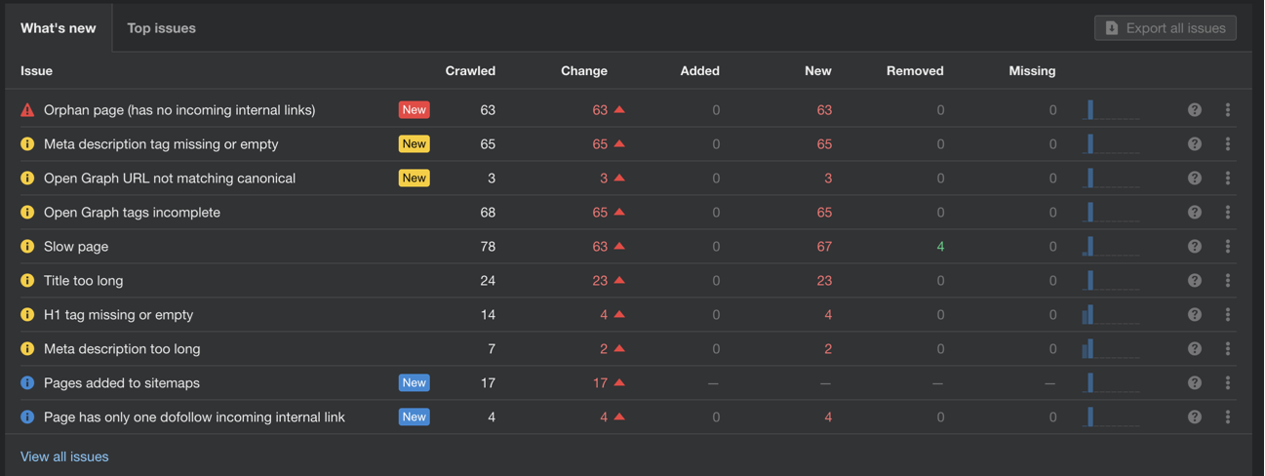Open the View all issues link
This screenshot has width=1265, height=476.
[64, 456]
